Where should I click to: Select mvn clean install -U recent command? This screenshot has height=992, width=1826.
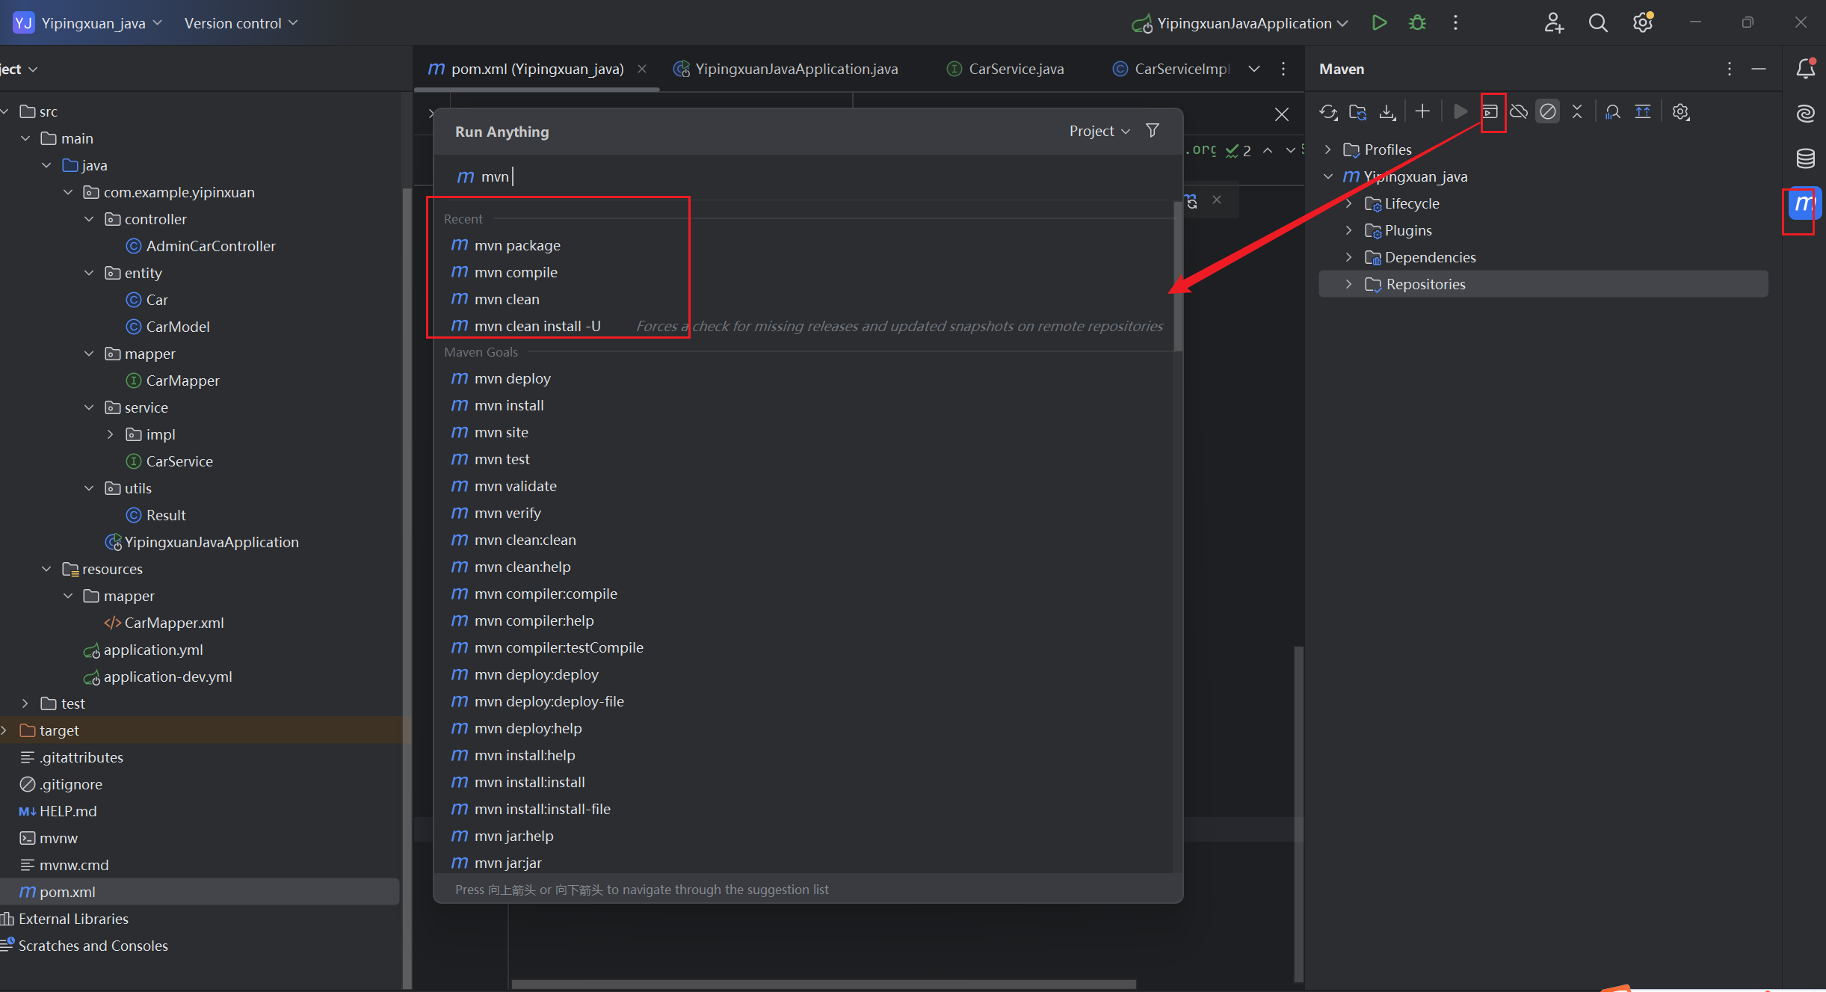point(537,326)
